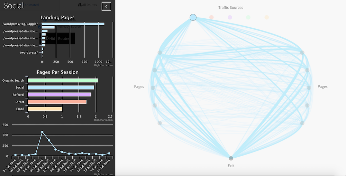The height and width of the screenshot is (176, 346).
Task: Click the Organic Search pages-per-session bar
Action: (x=63, y=81)
